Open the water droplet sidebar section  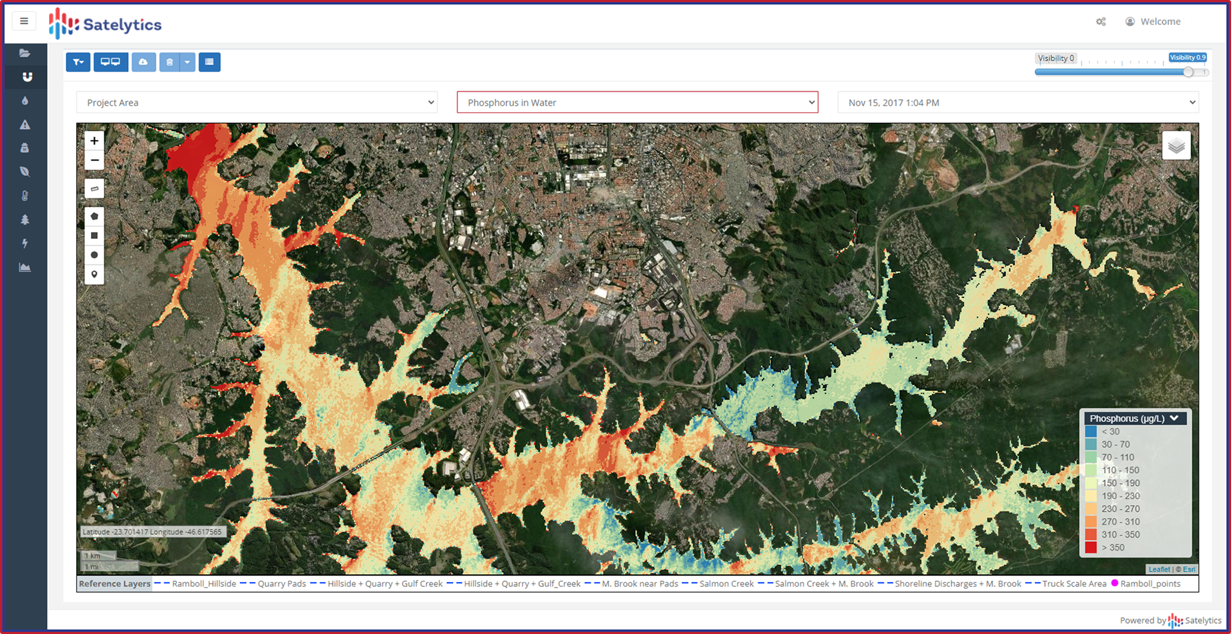pyautogui.click(x=25, y=101)
